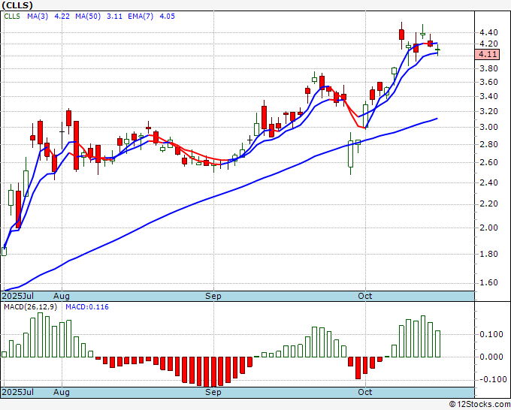Click the MA(3) value 4.22
Image resolution: width=511 pixels, height=410 pixels.
click(62, 16)
